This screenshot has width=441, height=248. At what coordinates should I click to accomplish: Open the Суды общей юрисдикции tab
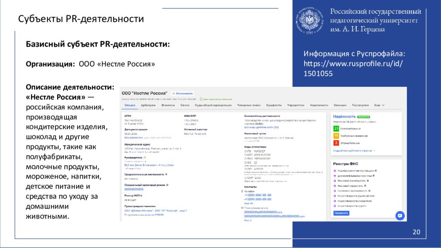pos(213,105)
